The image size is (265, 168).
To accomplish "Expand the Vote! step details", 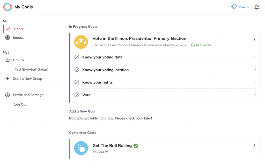I will tap(255, 95).
